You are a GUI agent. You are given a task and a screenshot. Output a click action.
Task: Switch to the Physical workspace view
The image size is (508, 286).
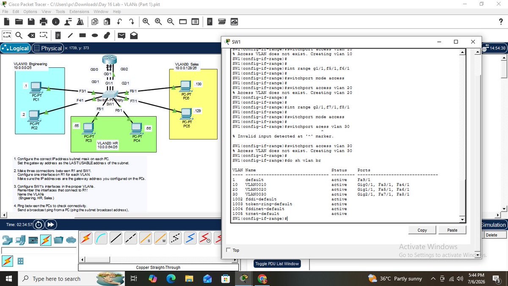pyautogui.click(x=48, y=48)
